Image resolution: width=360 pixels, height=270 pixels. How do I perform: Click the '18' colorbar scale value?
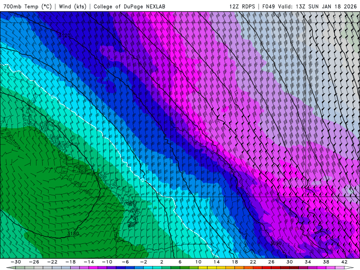[x=234, y=262]
